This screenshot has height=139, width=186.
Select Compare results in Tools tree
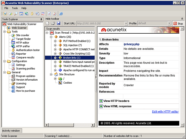pos(25,57)
